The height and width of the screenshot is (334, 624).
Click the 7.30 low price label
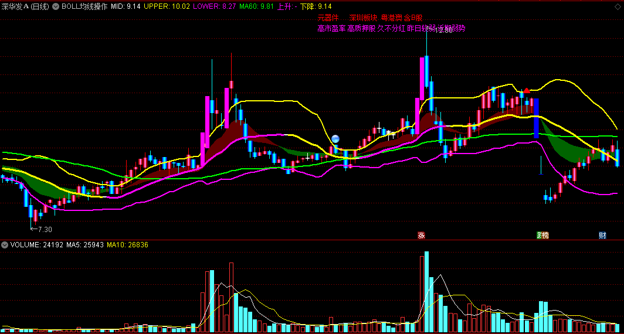[45, 230]
